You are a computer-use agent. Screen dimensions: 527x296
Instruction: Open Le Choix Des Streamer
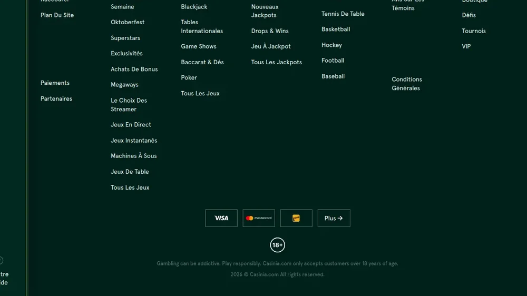[129, 105]
